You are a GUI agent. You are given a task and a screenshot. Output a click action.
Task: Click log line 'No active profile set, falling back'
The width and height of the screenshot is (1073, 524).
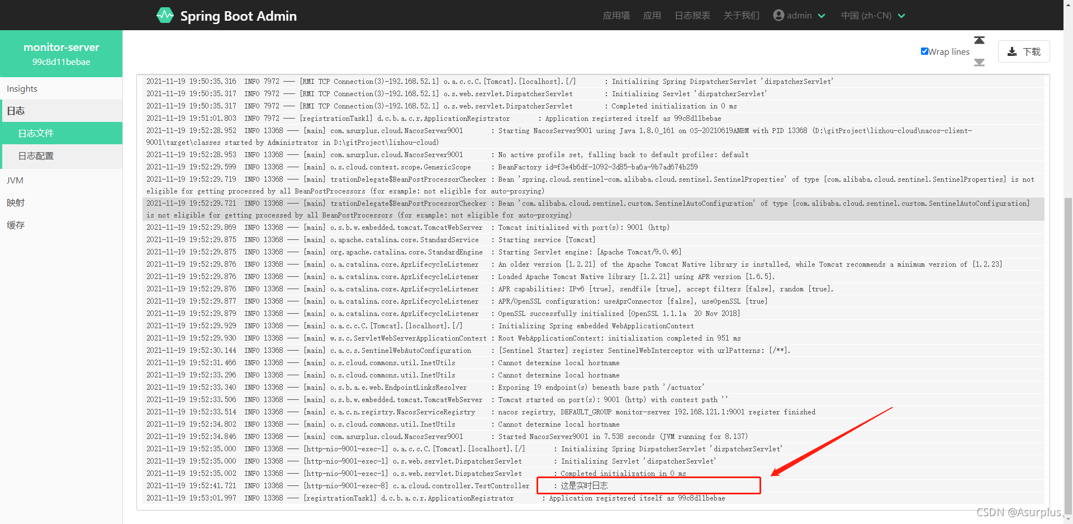tap(593, 154)
